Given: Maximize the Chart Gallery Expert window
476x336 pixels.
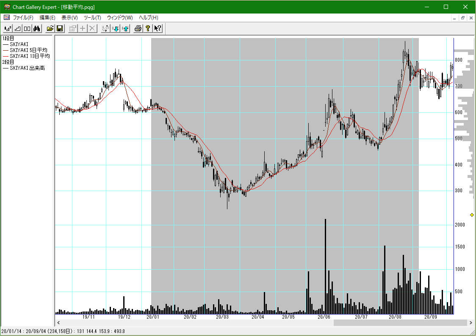Looking at the screenshot, I should pos(446,7).
